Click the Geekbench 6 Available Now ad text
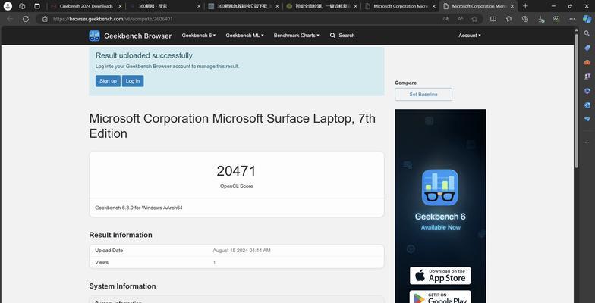The height and width of the screenshot is (303, 595). pyautogui.click(x=440, y=221)
